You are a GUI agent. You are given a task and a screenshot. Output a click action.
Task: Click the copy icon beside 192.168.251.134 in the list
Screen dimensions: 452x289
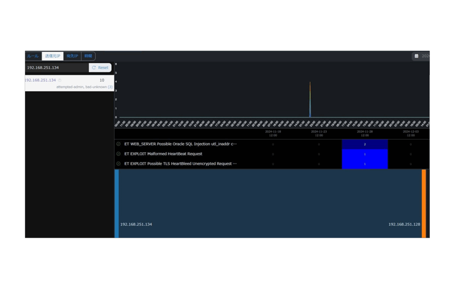60,80
